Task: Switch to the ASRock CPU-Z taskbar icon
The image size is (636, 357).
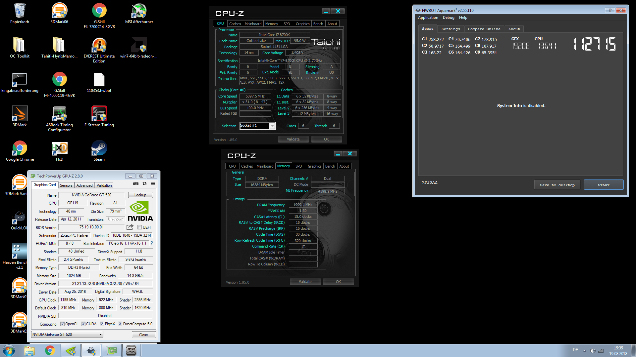Action: (x=132, y=350)
